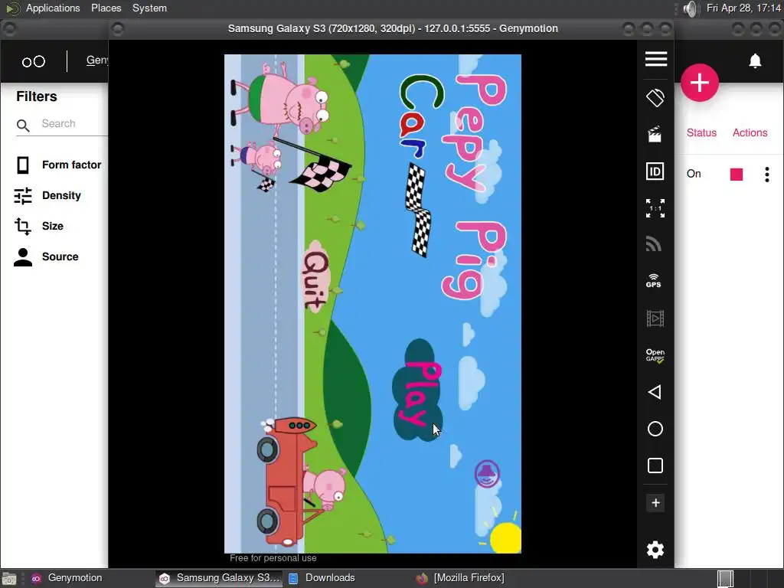Screen dimensions: 784x588
Task: Open the System menu
Action: point(149,8)
